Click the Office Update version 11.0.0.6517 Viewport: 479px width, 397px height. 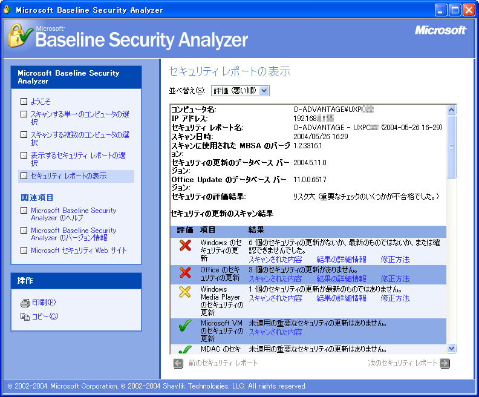310,180
